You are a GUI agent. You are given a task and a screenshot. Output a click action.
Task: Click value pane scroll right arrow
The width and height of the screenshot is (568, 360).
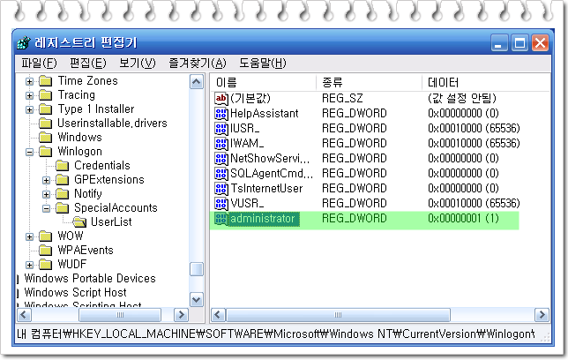[x=542, y=315]
